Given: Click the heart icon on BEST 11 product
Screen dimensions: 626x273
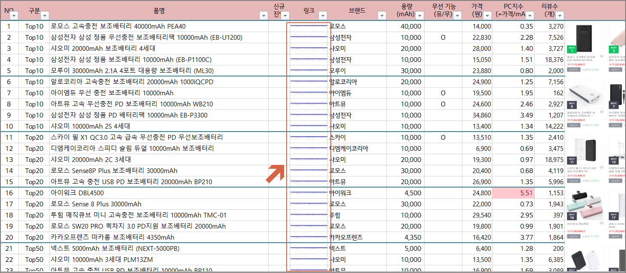Looking at the screenshot, I should coord(601,168).
